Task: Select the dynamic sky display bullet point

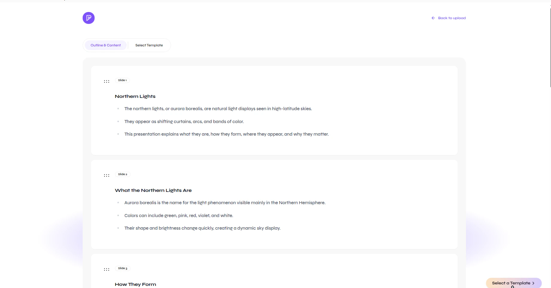Action: [x=202, y=228]
